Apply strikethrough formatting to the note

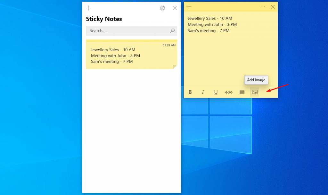point(228,92)
